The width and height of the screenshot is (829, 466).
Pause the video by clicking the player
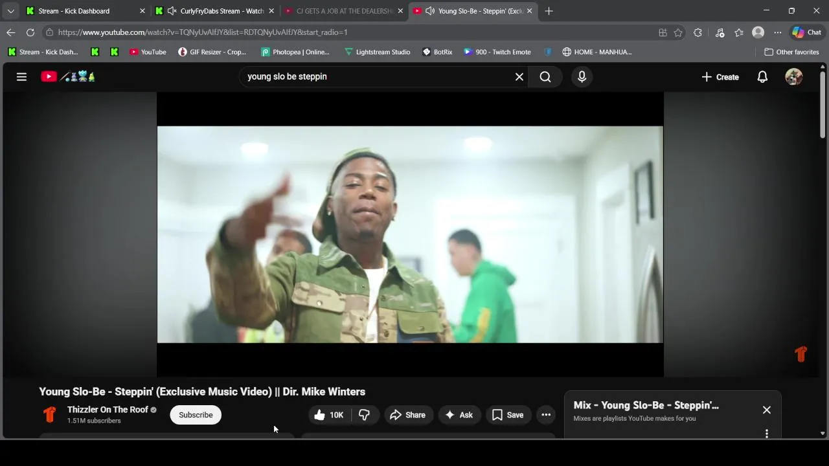[410, 234]
